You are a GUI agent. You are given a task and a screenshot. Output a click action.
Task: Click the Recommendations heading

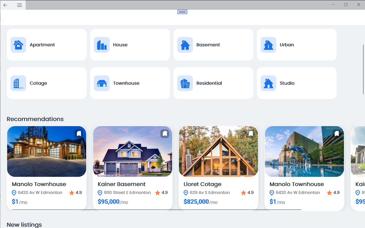click(35, 119)
